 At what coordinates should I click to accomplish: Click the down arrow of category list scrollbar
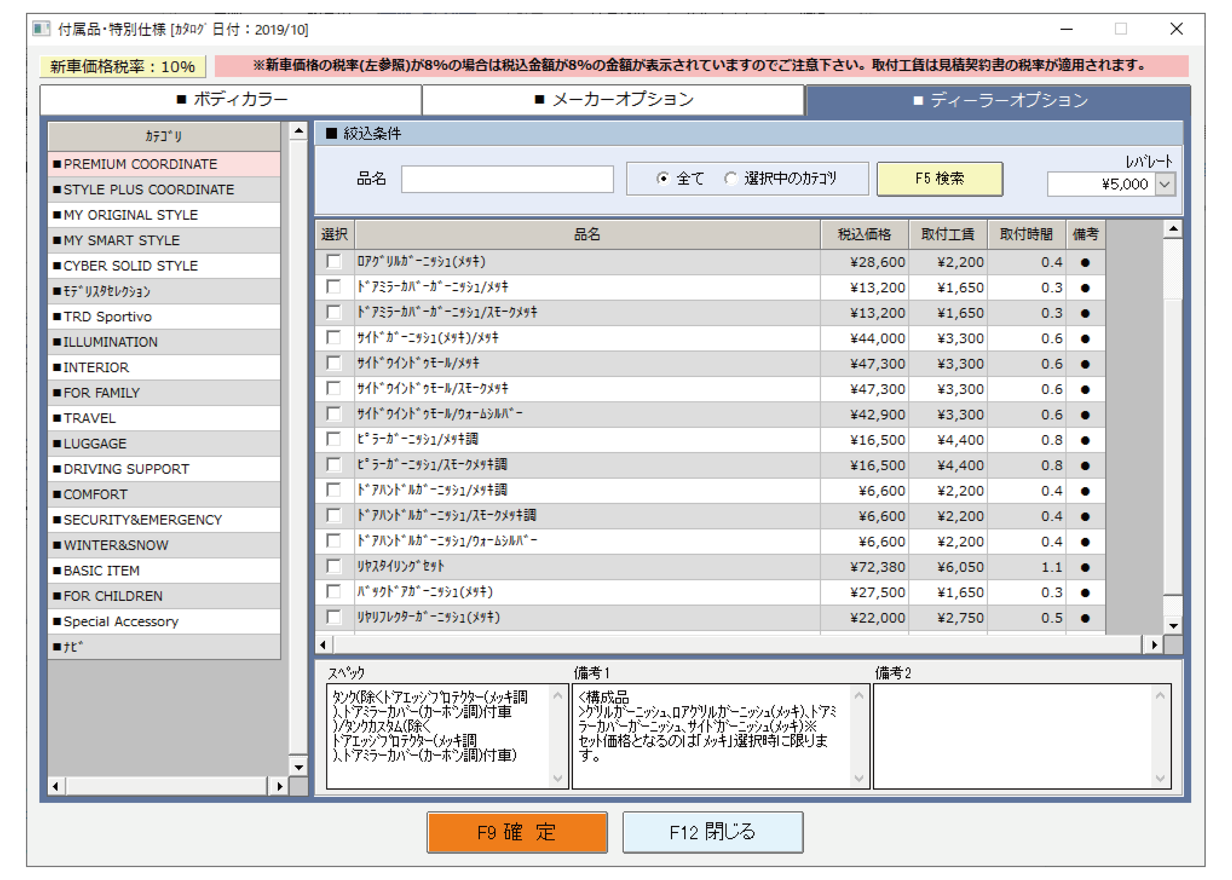(299, 767)
